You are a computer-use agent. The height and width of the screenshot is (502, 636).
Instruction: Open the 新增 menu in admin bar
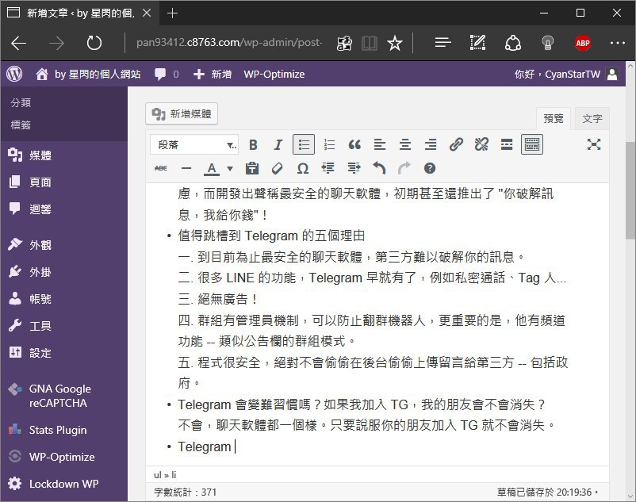coord(213,74)
